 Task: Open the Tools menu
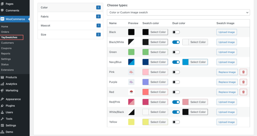(9, 119)
